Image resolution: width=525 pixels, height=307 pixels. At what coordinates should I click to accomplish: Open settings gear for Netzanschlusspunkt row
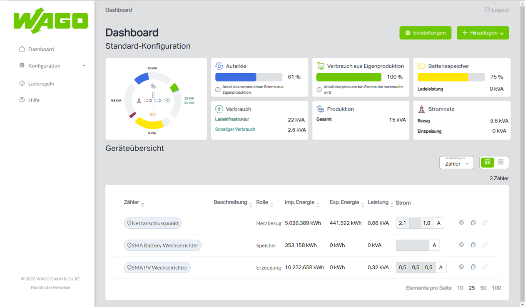coord(461,223)
